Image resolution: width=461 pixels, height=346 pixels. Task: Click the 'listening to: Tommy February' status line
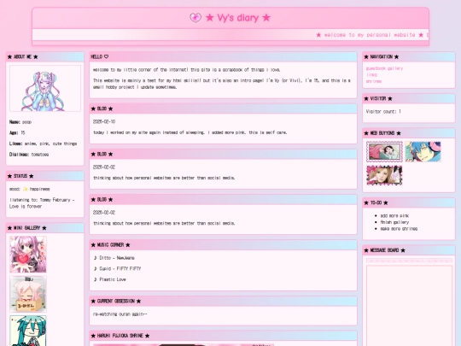click(42, 203)
